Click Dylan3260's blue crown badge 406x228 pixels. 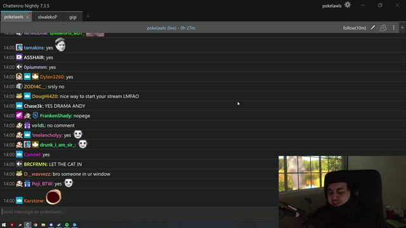(27, 77)
